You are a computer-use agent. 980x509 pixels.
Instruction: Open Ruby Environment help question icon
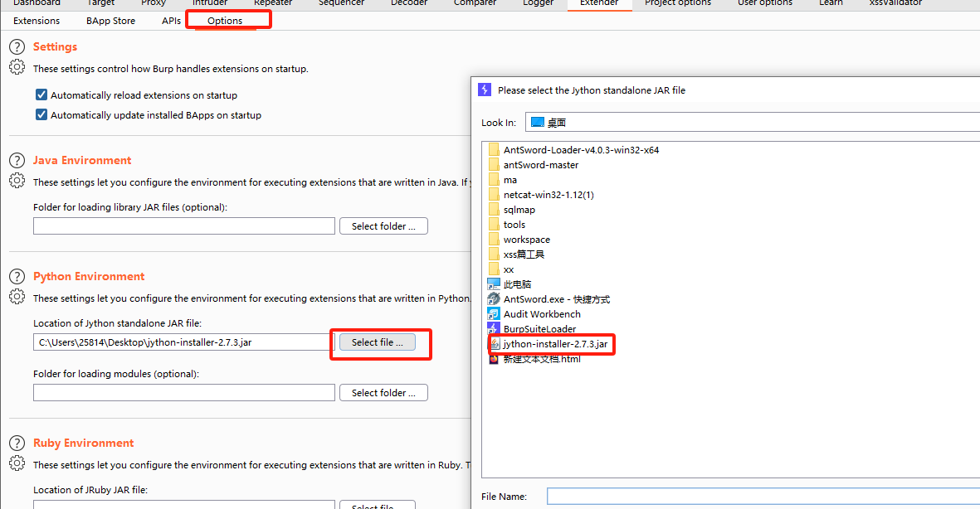coord(17,444)
